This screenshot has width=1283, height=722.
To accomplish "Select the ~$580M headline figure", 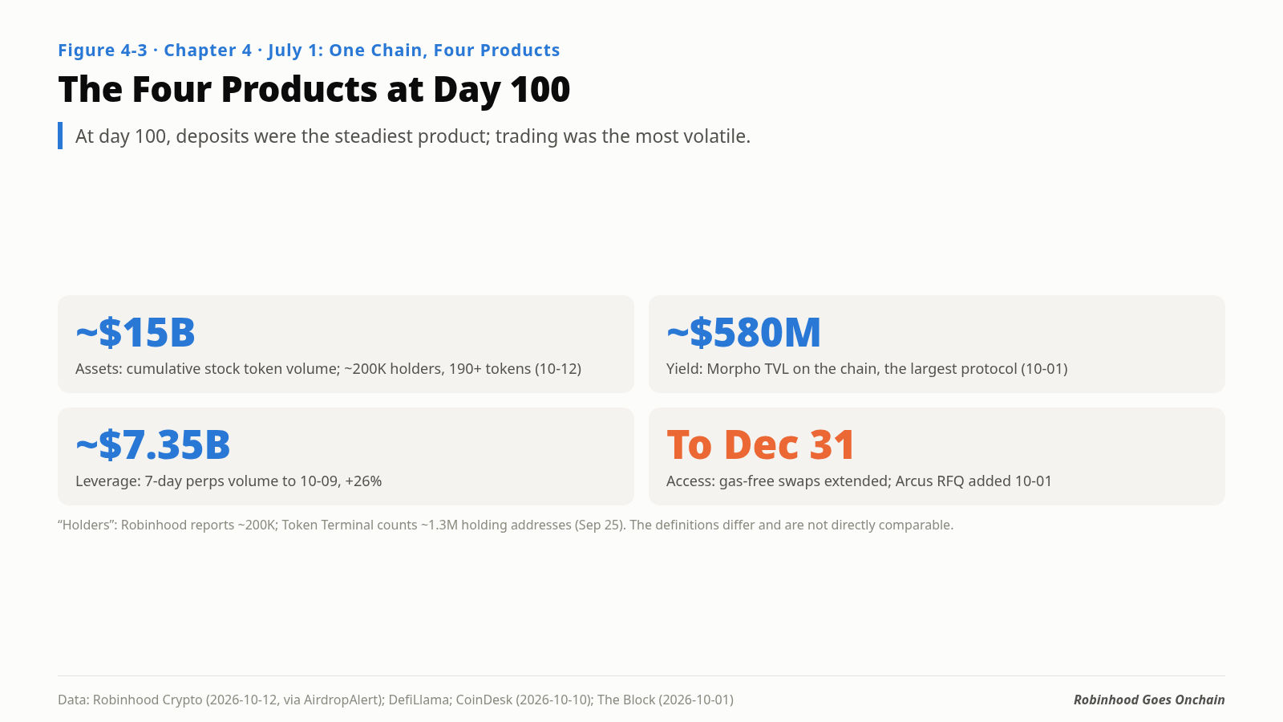I will [x=743, y=332].
